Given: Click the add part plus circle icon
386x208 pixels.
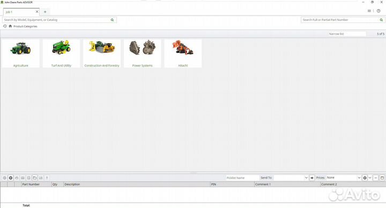Looking at the screenshot, I should tap(11, 178).
